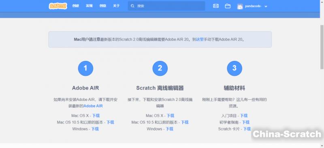This screenshot has height=148, width=324.
Task: Click the search magnifier icon
Action: (133, 6)
